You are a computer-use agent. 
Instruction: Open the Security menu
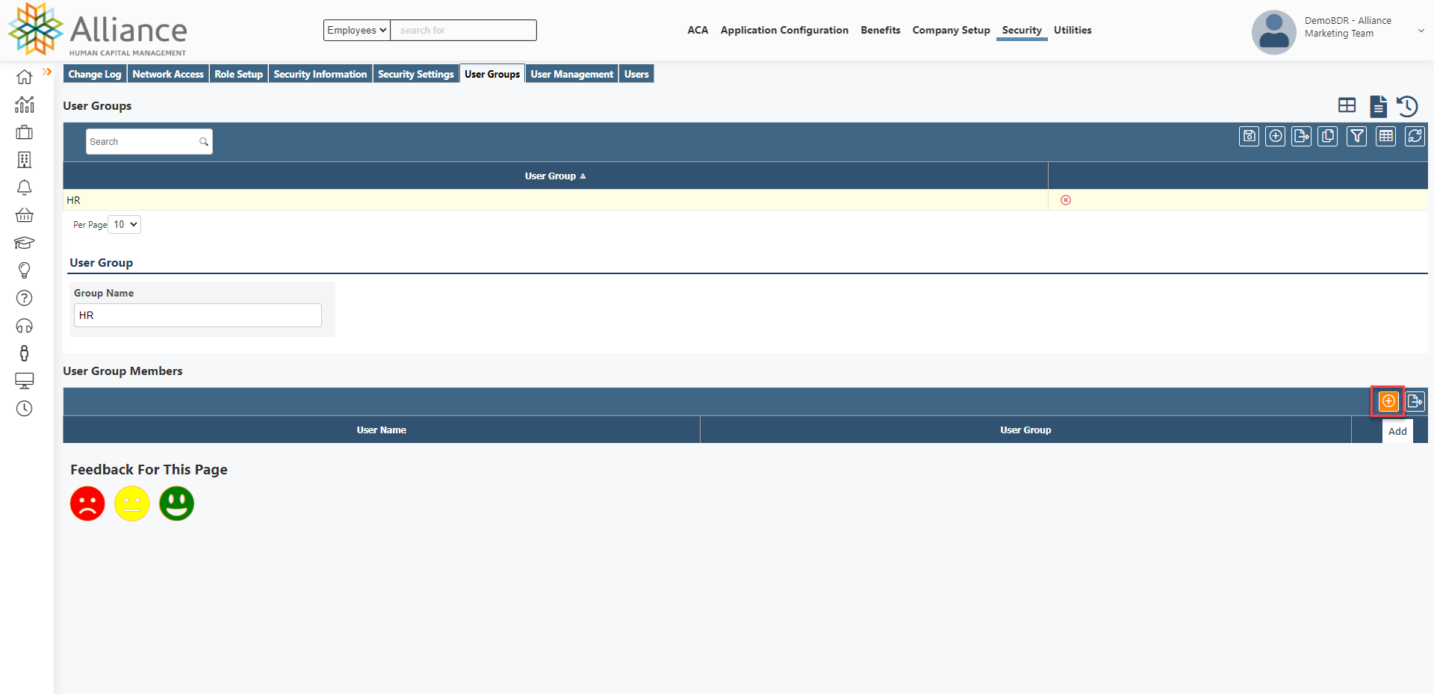coord(1022,30)
